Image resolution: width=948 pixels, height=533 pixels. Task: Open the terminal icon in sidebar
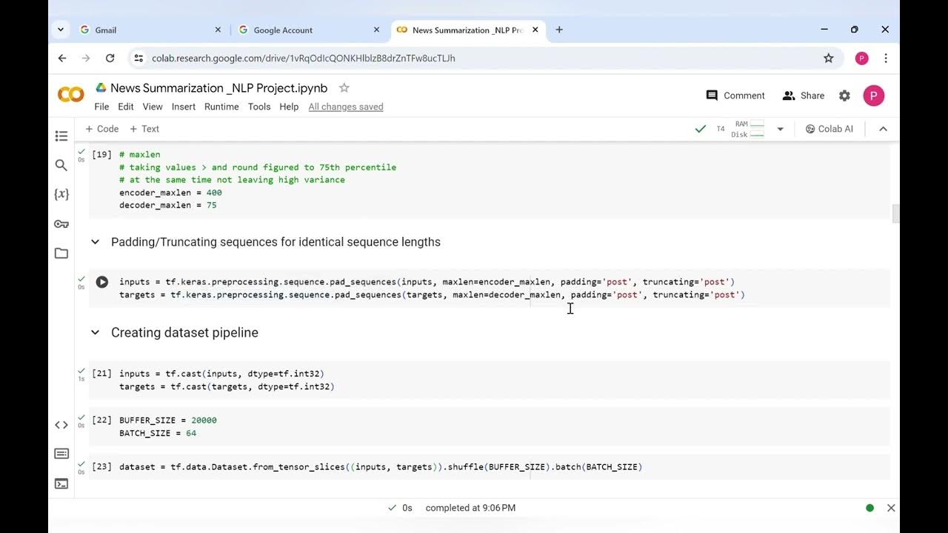point(61,483)
